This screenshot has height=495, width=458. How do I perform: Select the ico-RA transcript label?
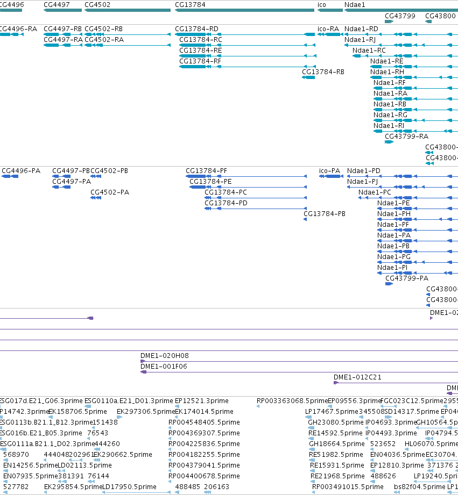(x=328, y=28)
